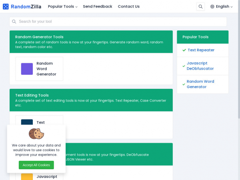Click the cookie illustration in the consent popup
240x180 pixels.
(x=36, y=134)
